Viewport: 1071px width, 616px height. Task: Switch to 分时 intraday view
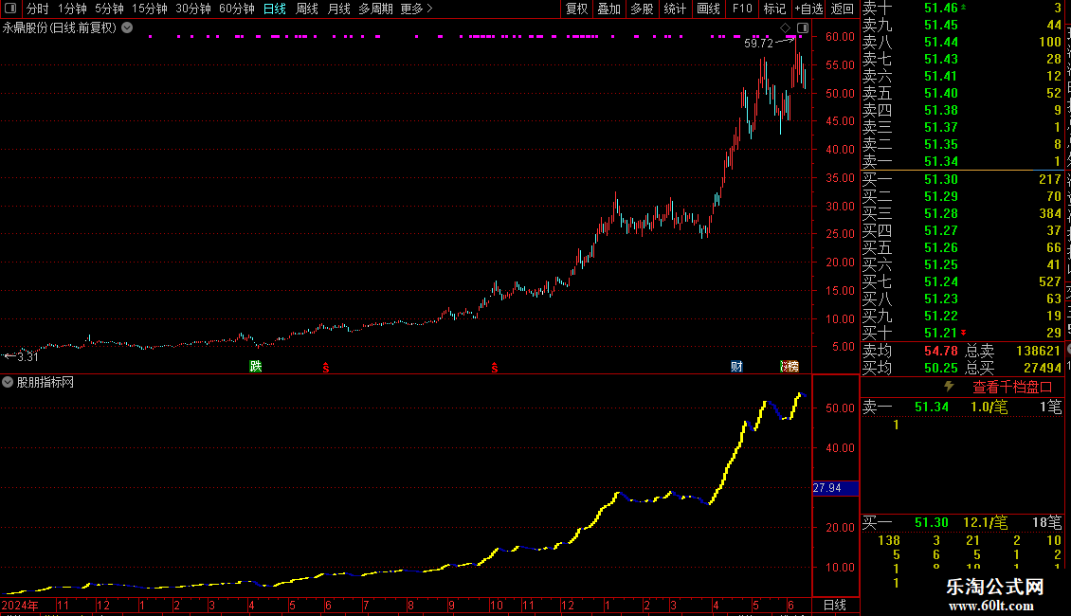pyautogui.click(x=38, y=9)
